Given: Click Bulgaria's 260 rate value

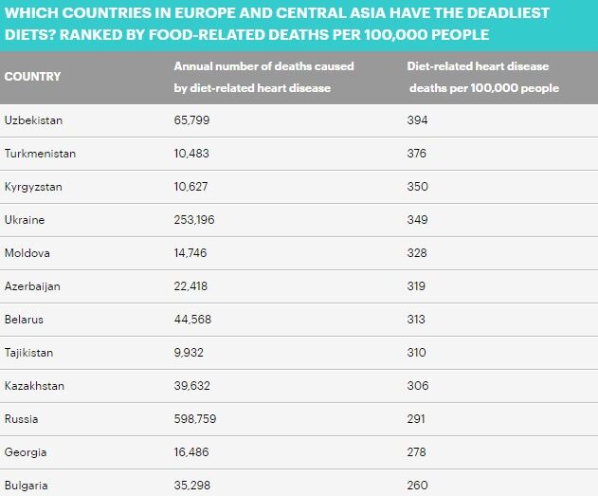Looking at the screenshot, I should tap(417, 486).
